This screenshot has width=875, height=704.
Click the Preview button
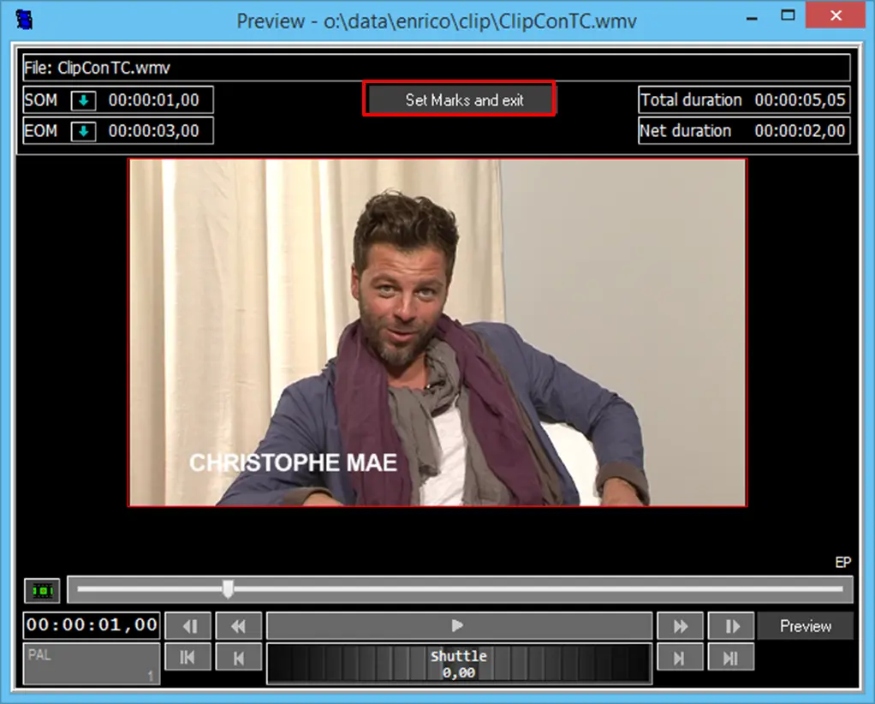tap(805, 626)
